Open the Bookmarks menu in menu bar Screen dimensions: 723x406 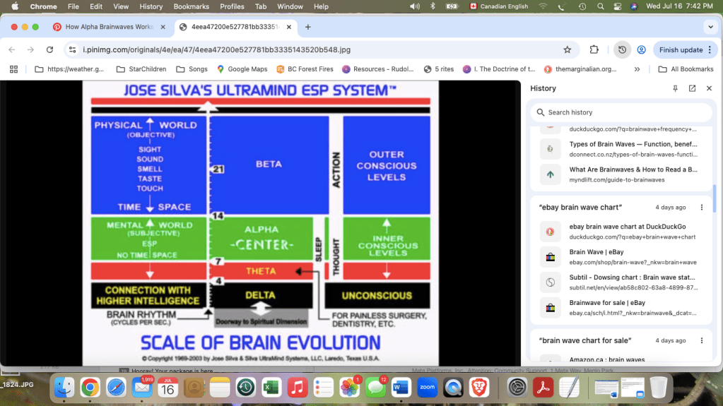click(192, 6)
